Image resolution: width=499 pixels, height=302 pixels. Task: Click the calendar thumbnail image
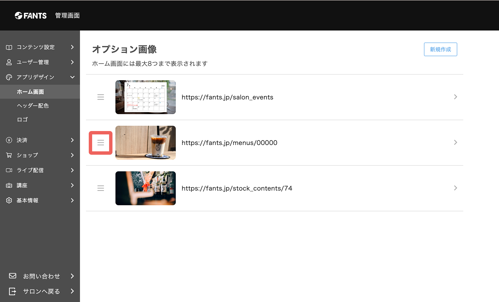click(x=146, y=97)
